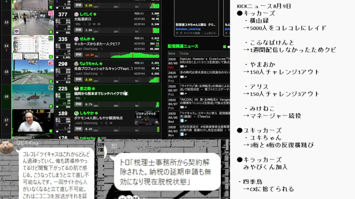
Task: Open the @shobon_ranking account link
Action: (188, 29)
